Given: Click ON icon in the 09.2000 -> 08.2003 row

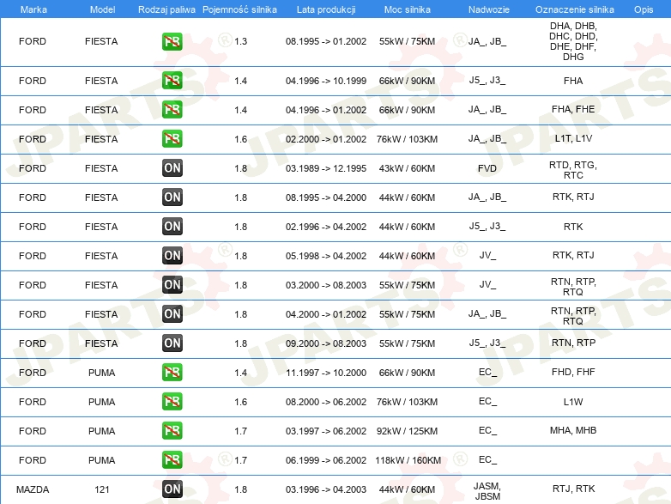Looking at the screenshot, I should point(172,343).
